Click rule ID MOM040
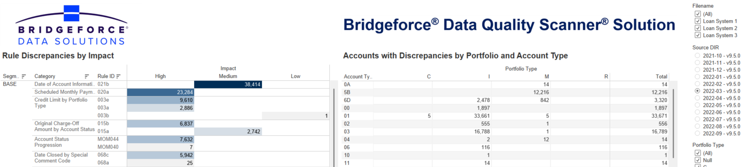The image size is (753, 167). pyautogui.click(x=108, y=147)
